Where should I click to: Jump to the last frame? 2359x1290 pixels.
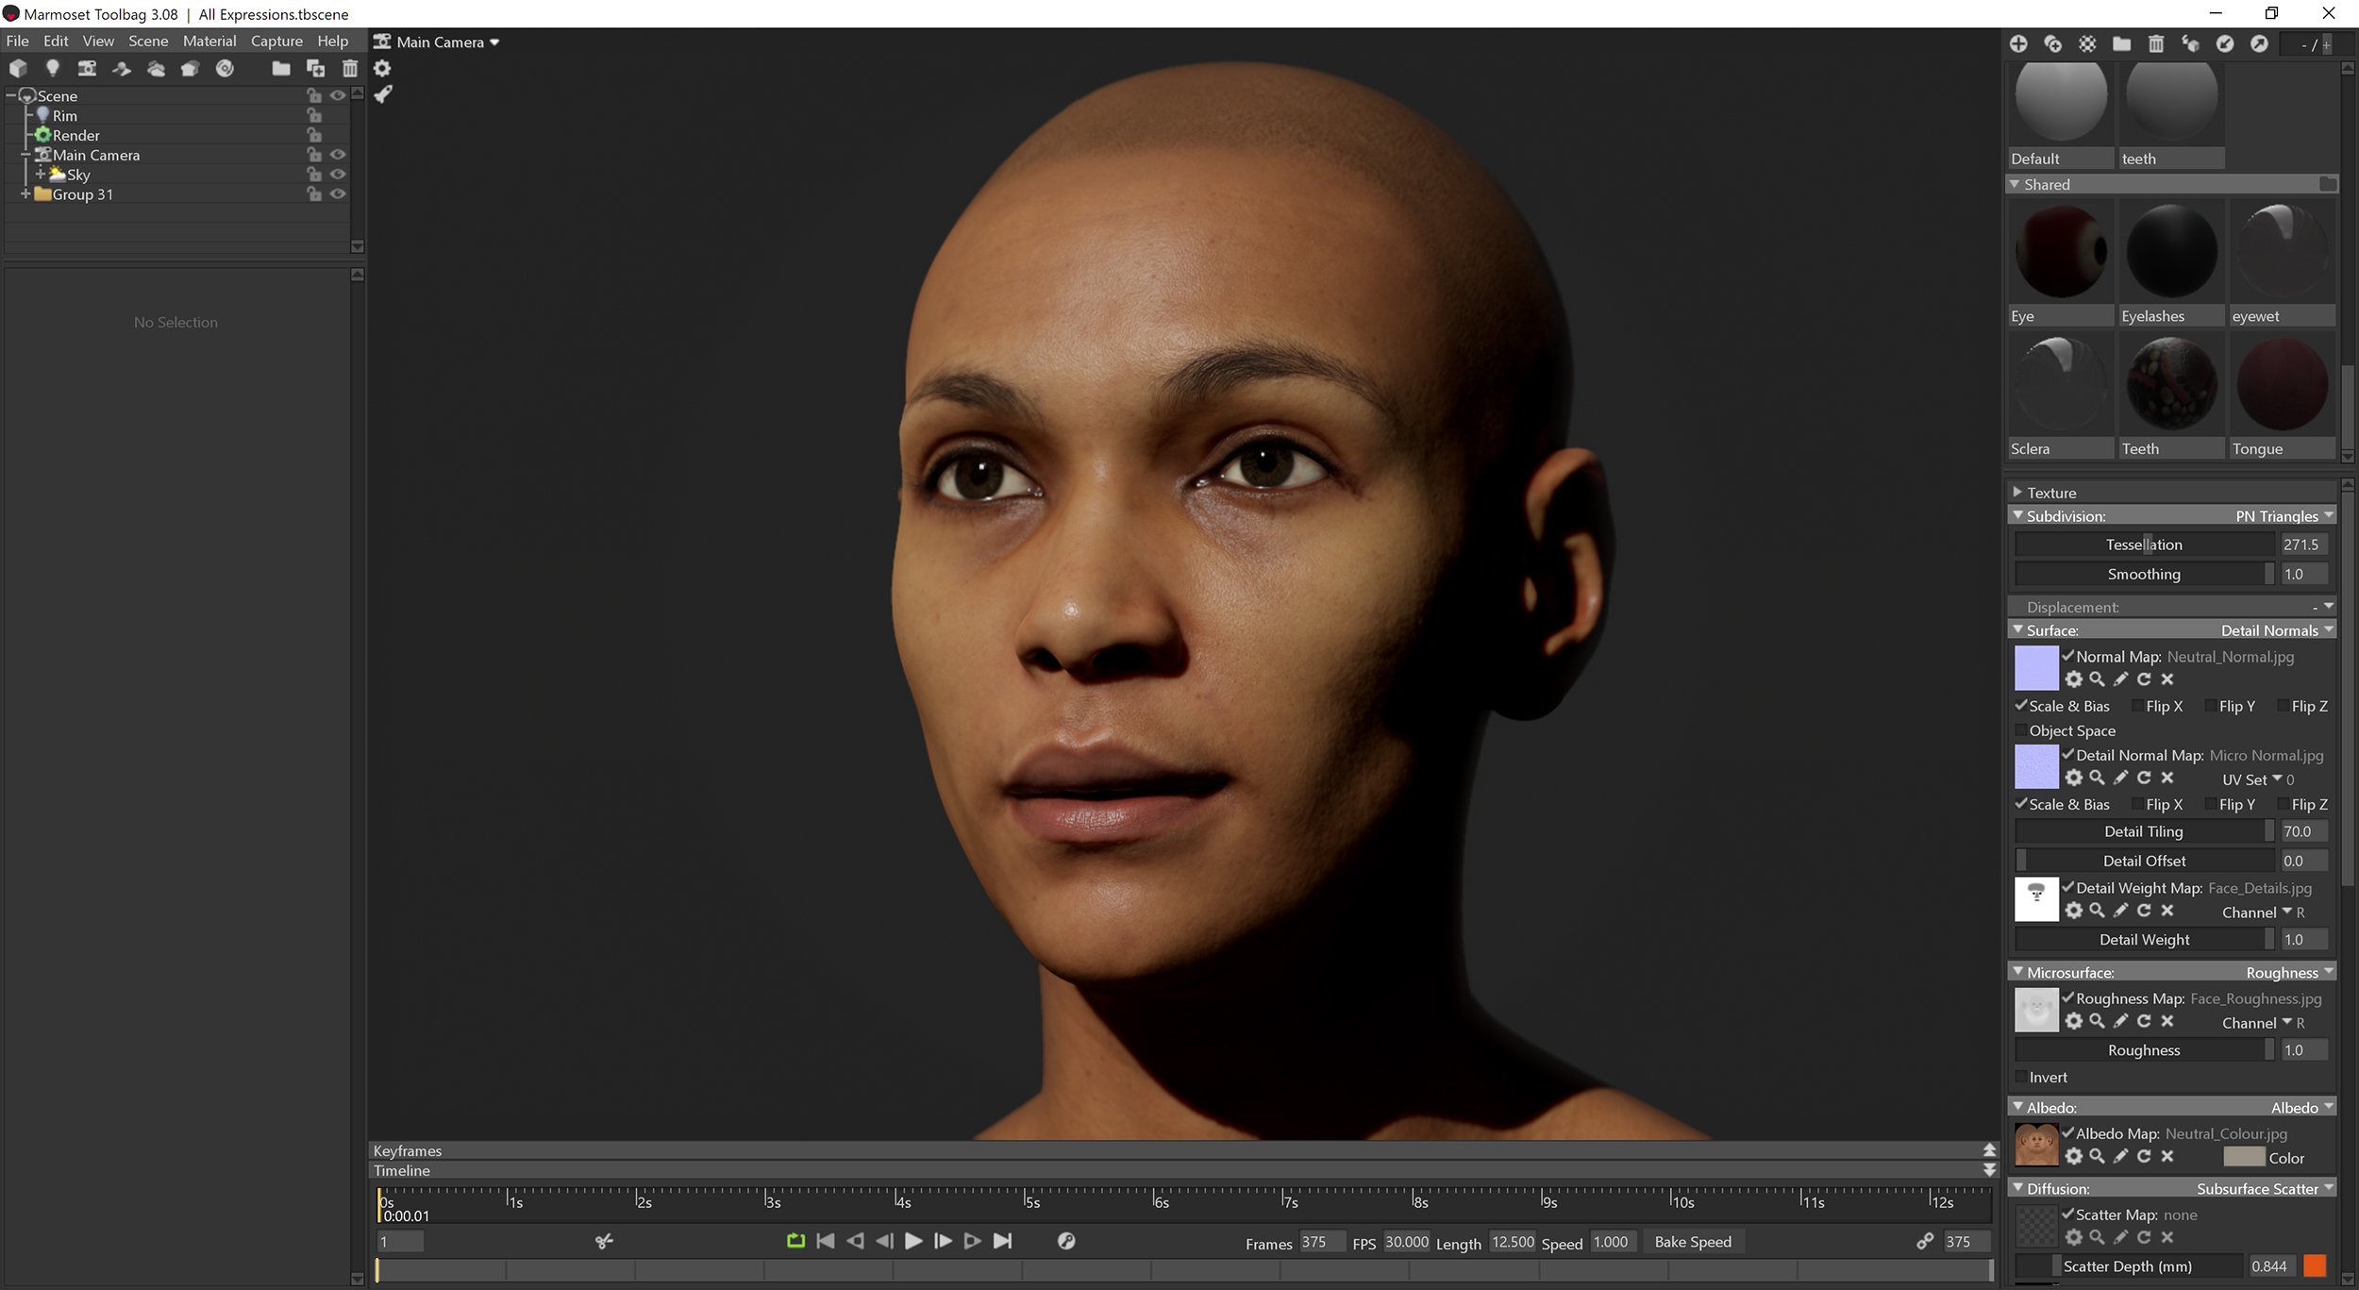click(x=1003, y=1241)
